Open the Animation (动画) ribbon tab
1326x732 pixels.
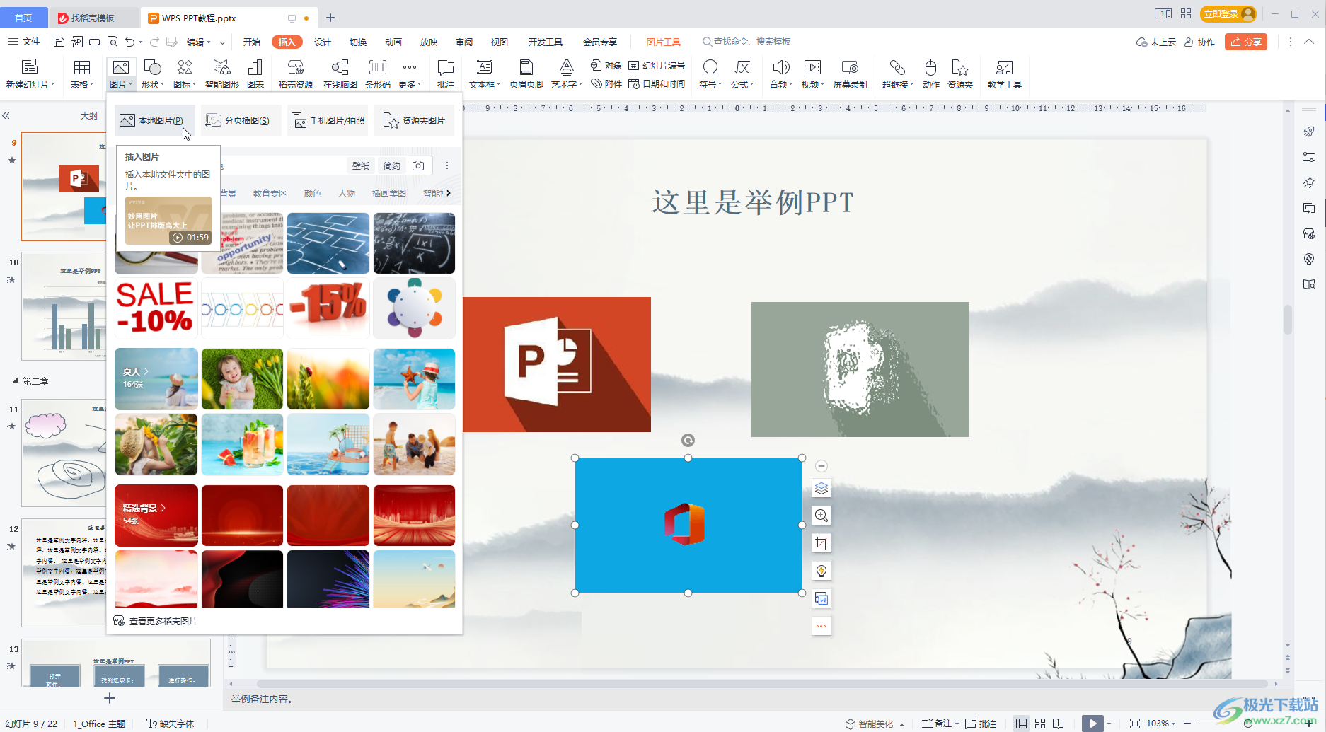pos(393,42)
